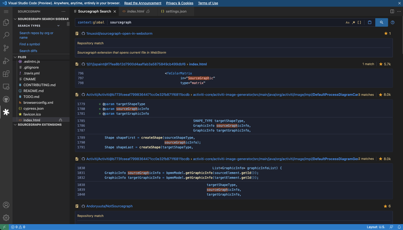Screen dimensions: 403x230
Task: Switch to the settings.json tab
Action: (x=176, y=11)
